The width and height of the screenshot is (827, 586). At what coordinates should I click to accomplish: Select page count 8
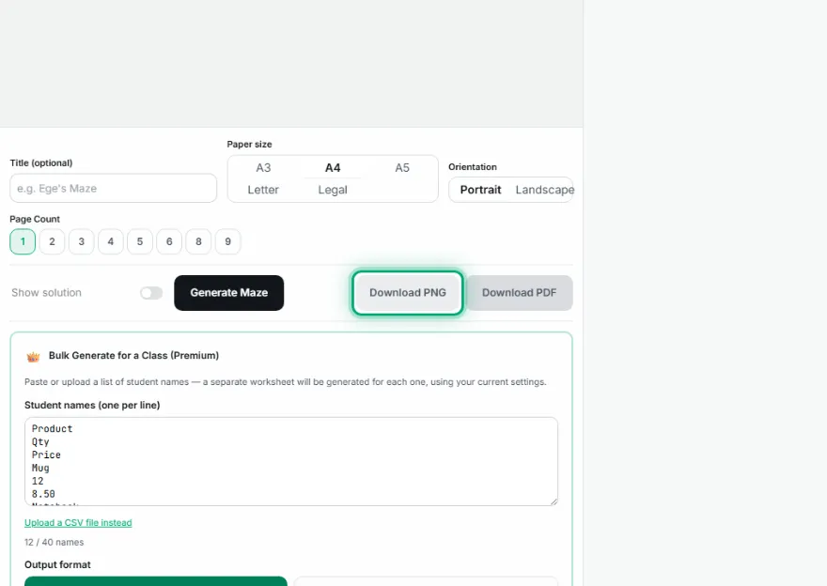pos(198,241)
